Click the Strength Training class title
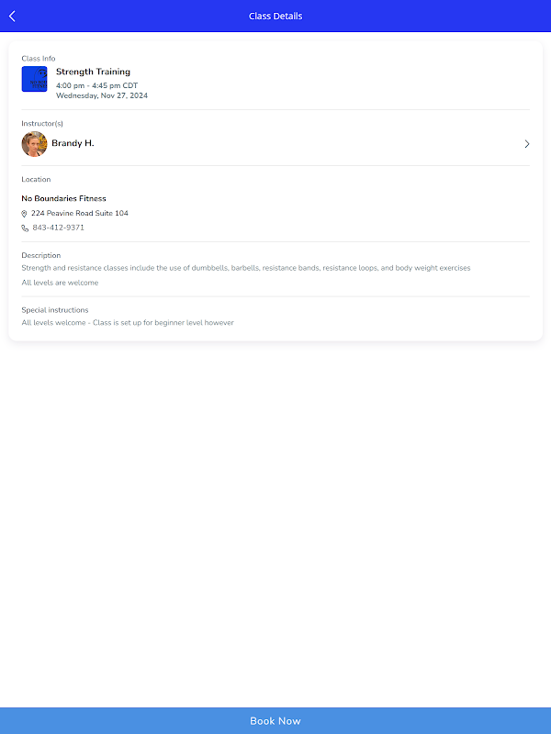Image resolution: width=551 pixels, height=734 pixels. [x=93, y=72]
